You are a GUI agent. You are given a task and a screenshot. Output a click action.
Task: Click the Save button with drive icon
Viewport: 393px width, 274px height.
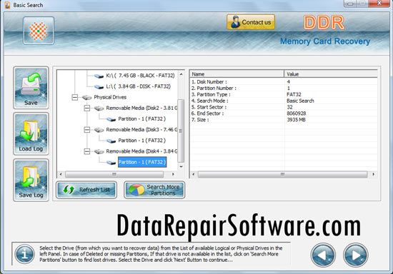click(31, 88)
